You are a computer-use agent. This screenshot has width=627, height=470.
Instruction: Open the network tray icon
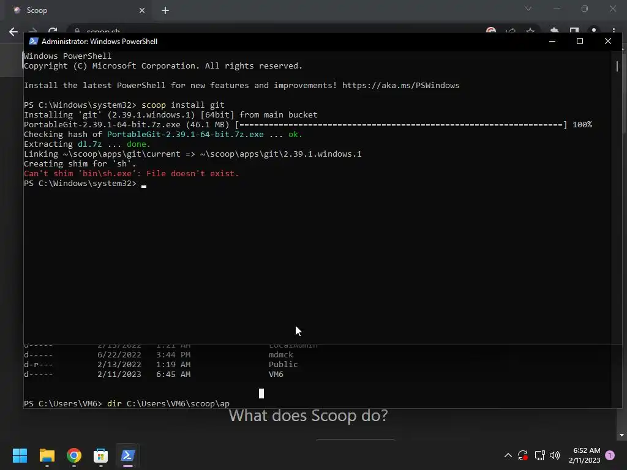point(540,455)
